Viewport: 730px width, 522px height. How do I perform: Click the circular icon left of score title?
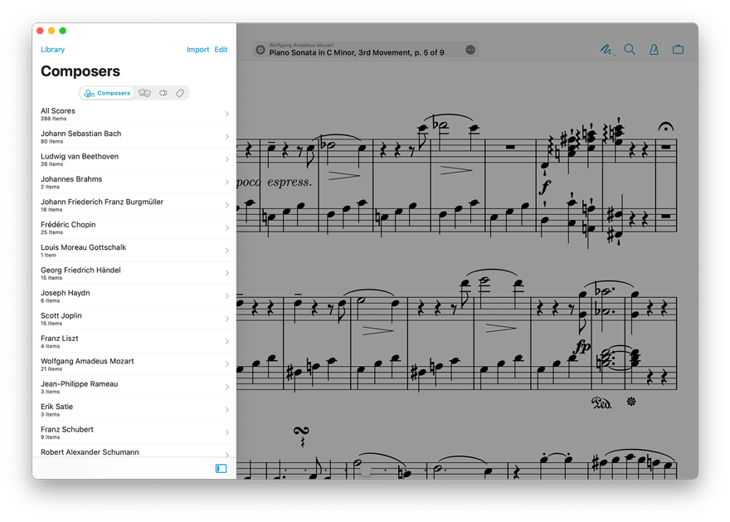(x=260, y=50)
